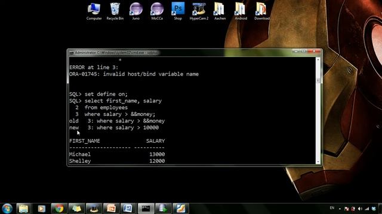
Task: Click the Michael row name
Action: tap(80, 155)
